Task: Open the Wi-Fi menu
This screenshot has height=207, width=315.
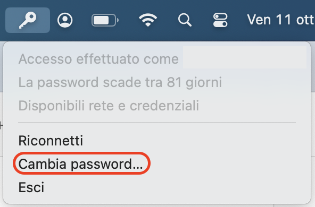Action: point(148,20)
